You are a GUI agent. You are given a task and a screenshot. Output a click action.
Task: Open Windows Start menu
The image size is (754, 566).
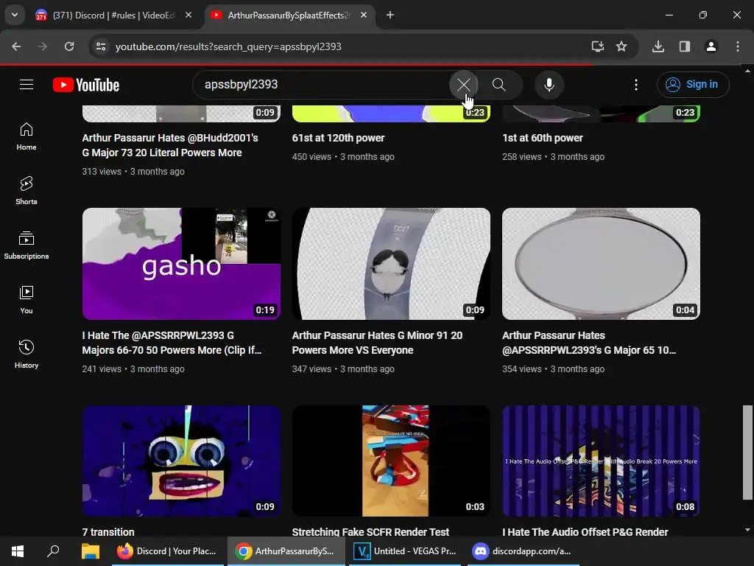[x=18, y=551]
